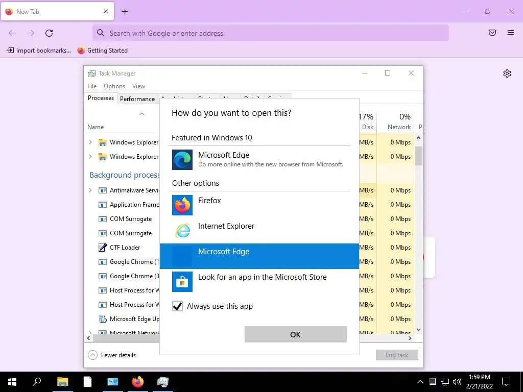Open taskbar search magnifier
Screen dimensions: 523x392
[x=37, y=382]
